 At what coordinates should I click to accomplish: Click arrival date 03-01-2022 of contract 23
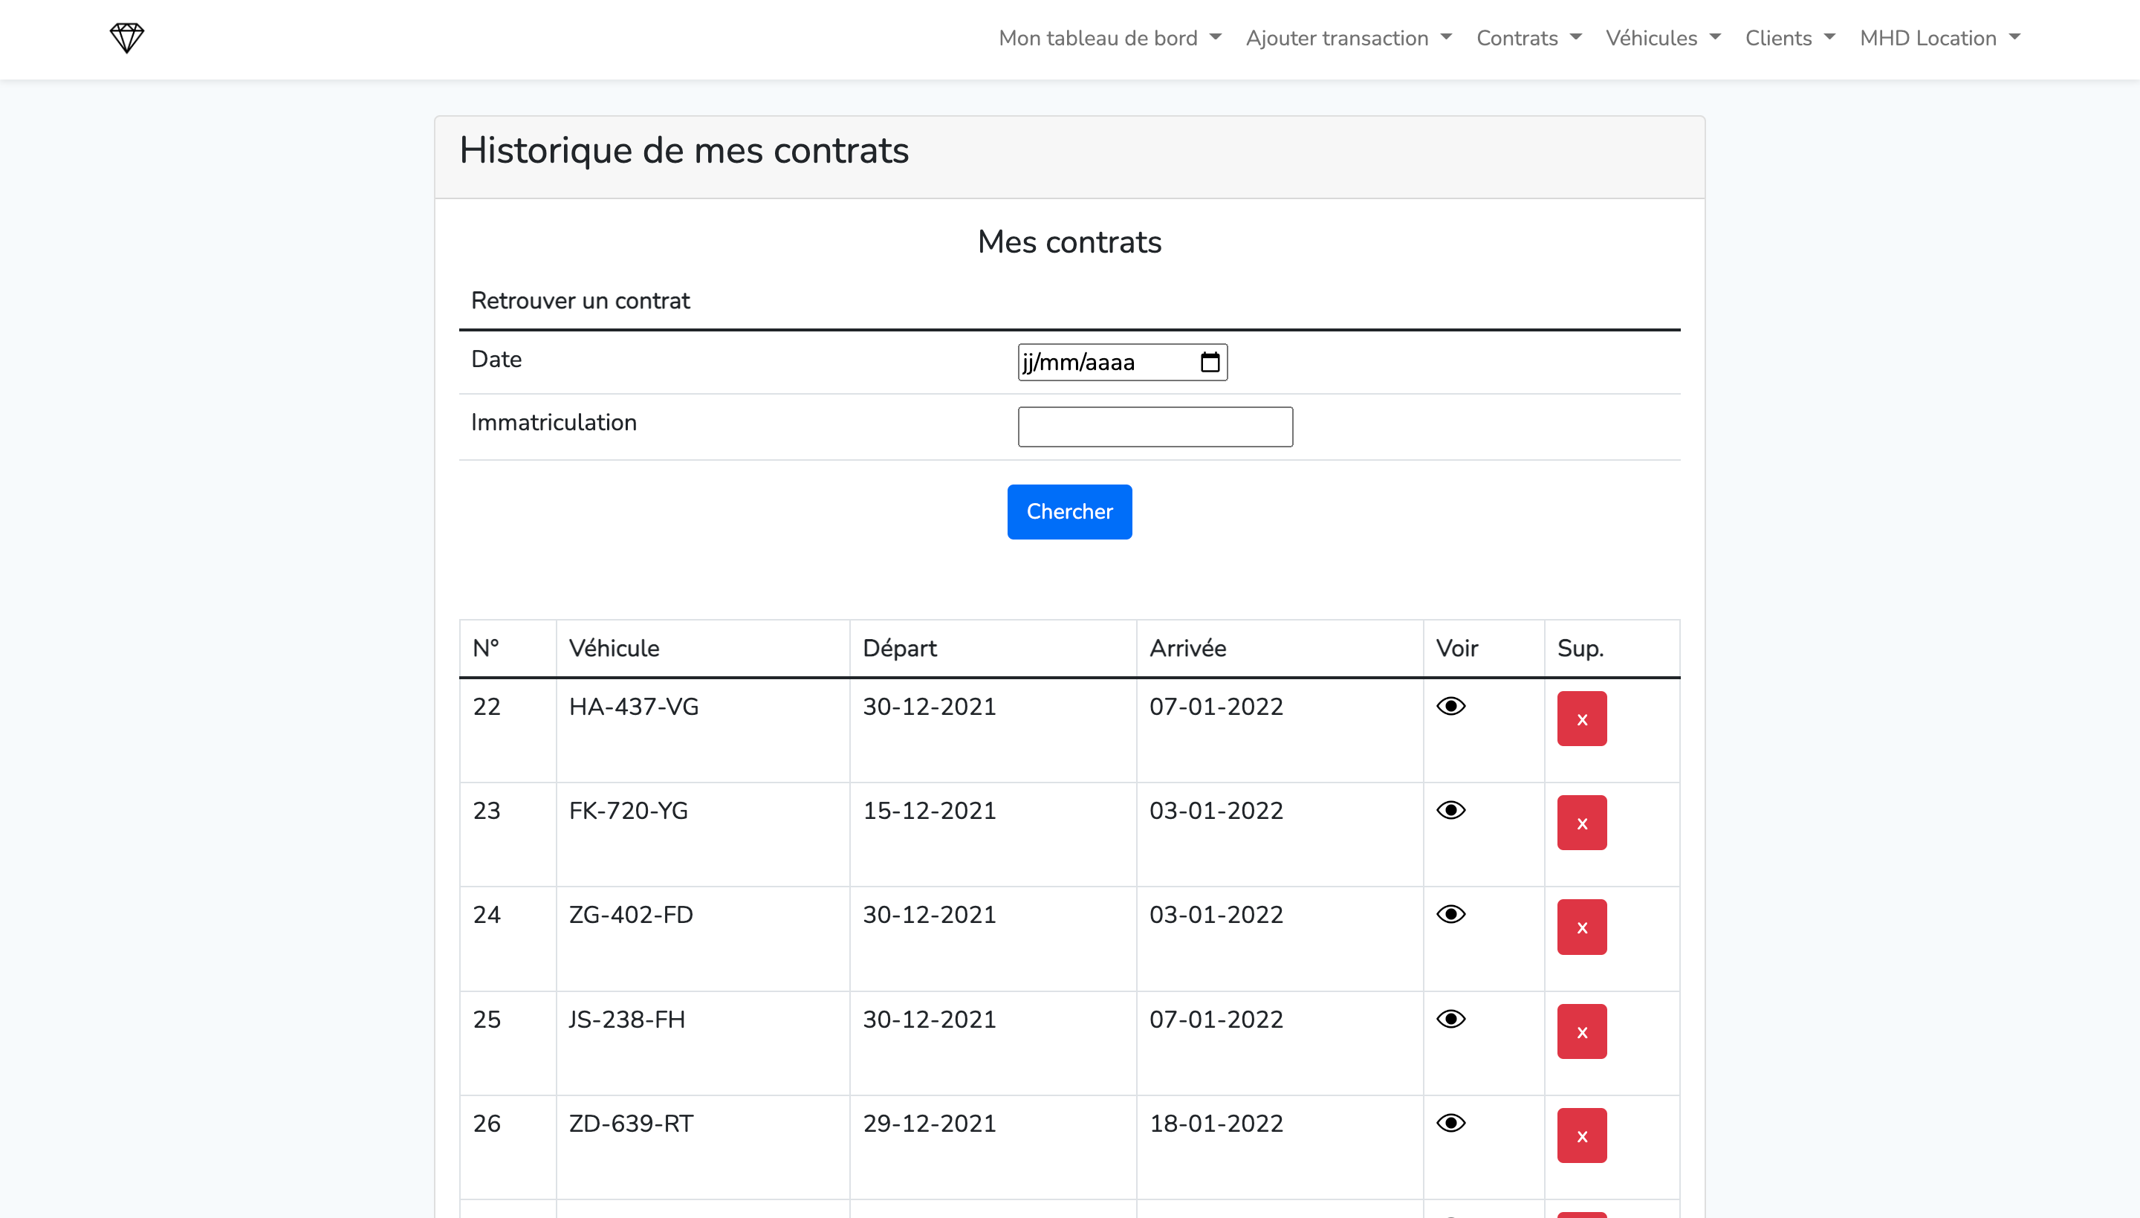[1216, 811]
